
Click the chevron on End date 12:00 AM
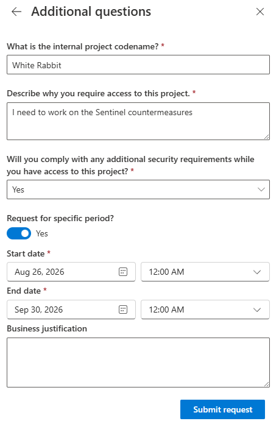click(257, 310)
